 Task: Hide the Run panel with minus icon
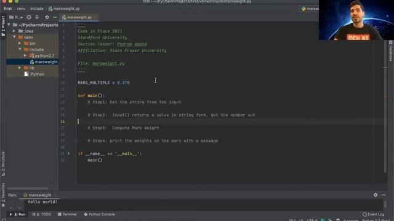pos(384,195)
